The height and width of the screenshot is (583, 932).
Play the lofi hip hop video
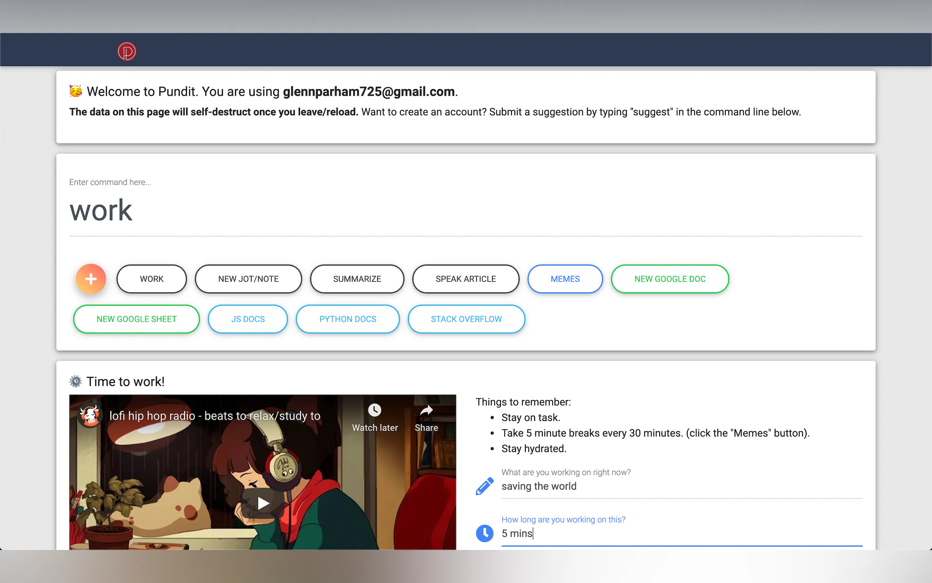(263, 503)
